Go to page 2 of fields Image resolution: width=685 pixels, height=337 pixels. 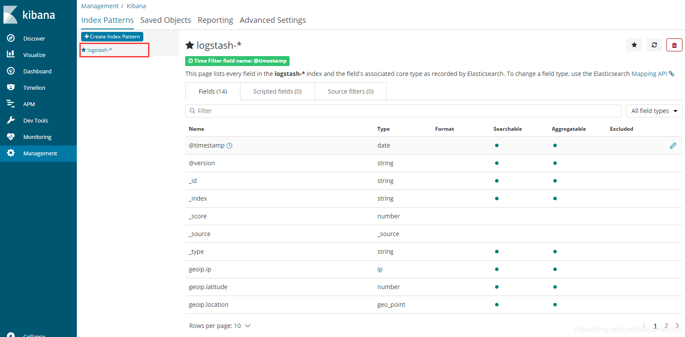(x=666, y=326)
